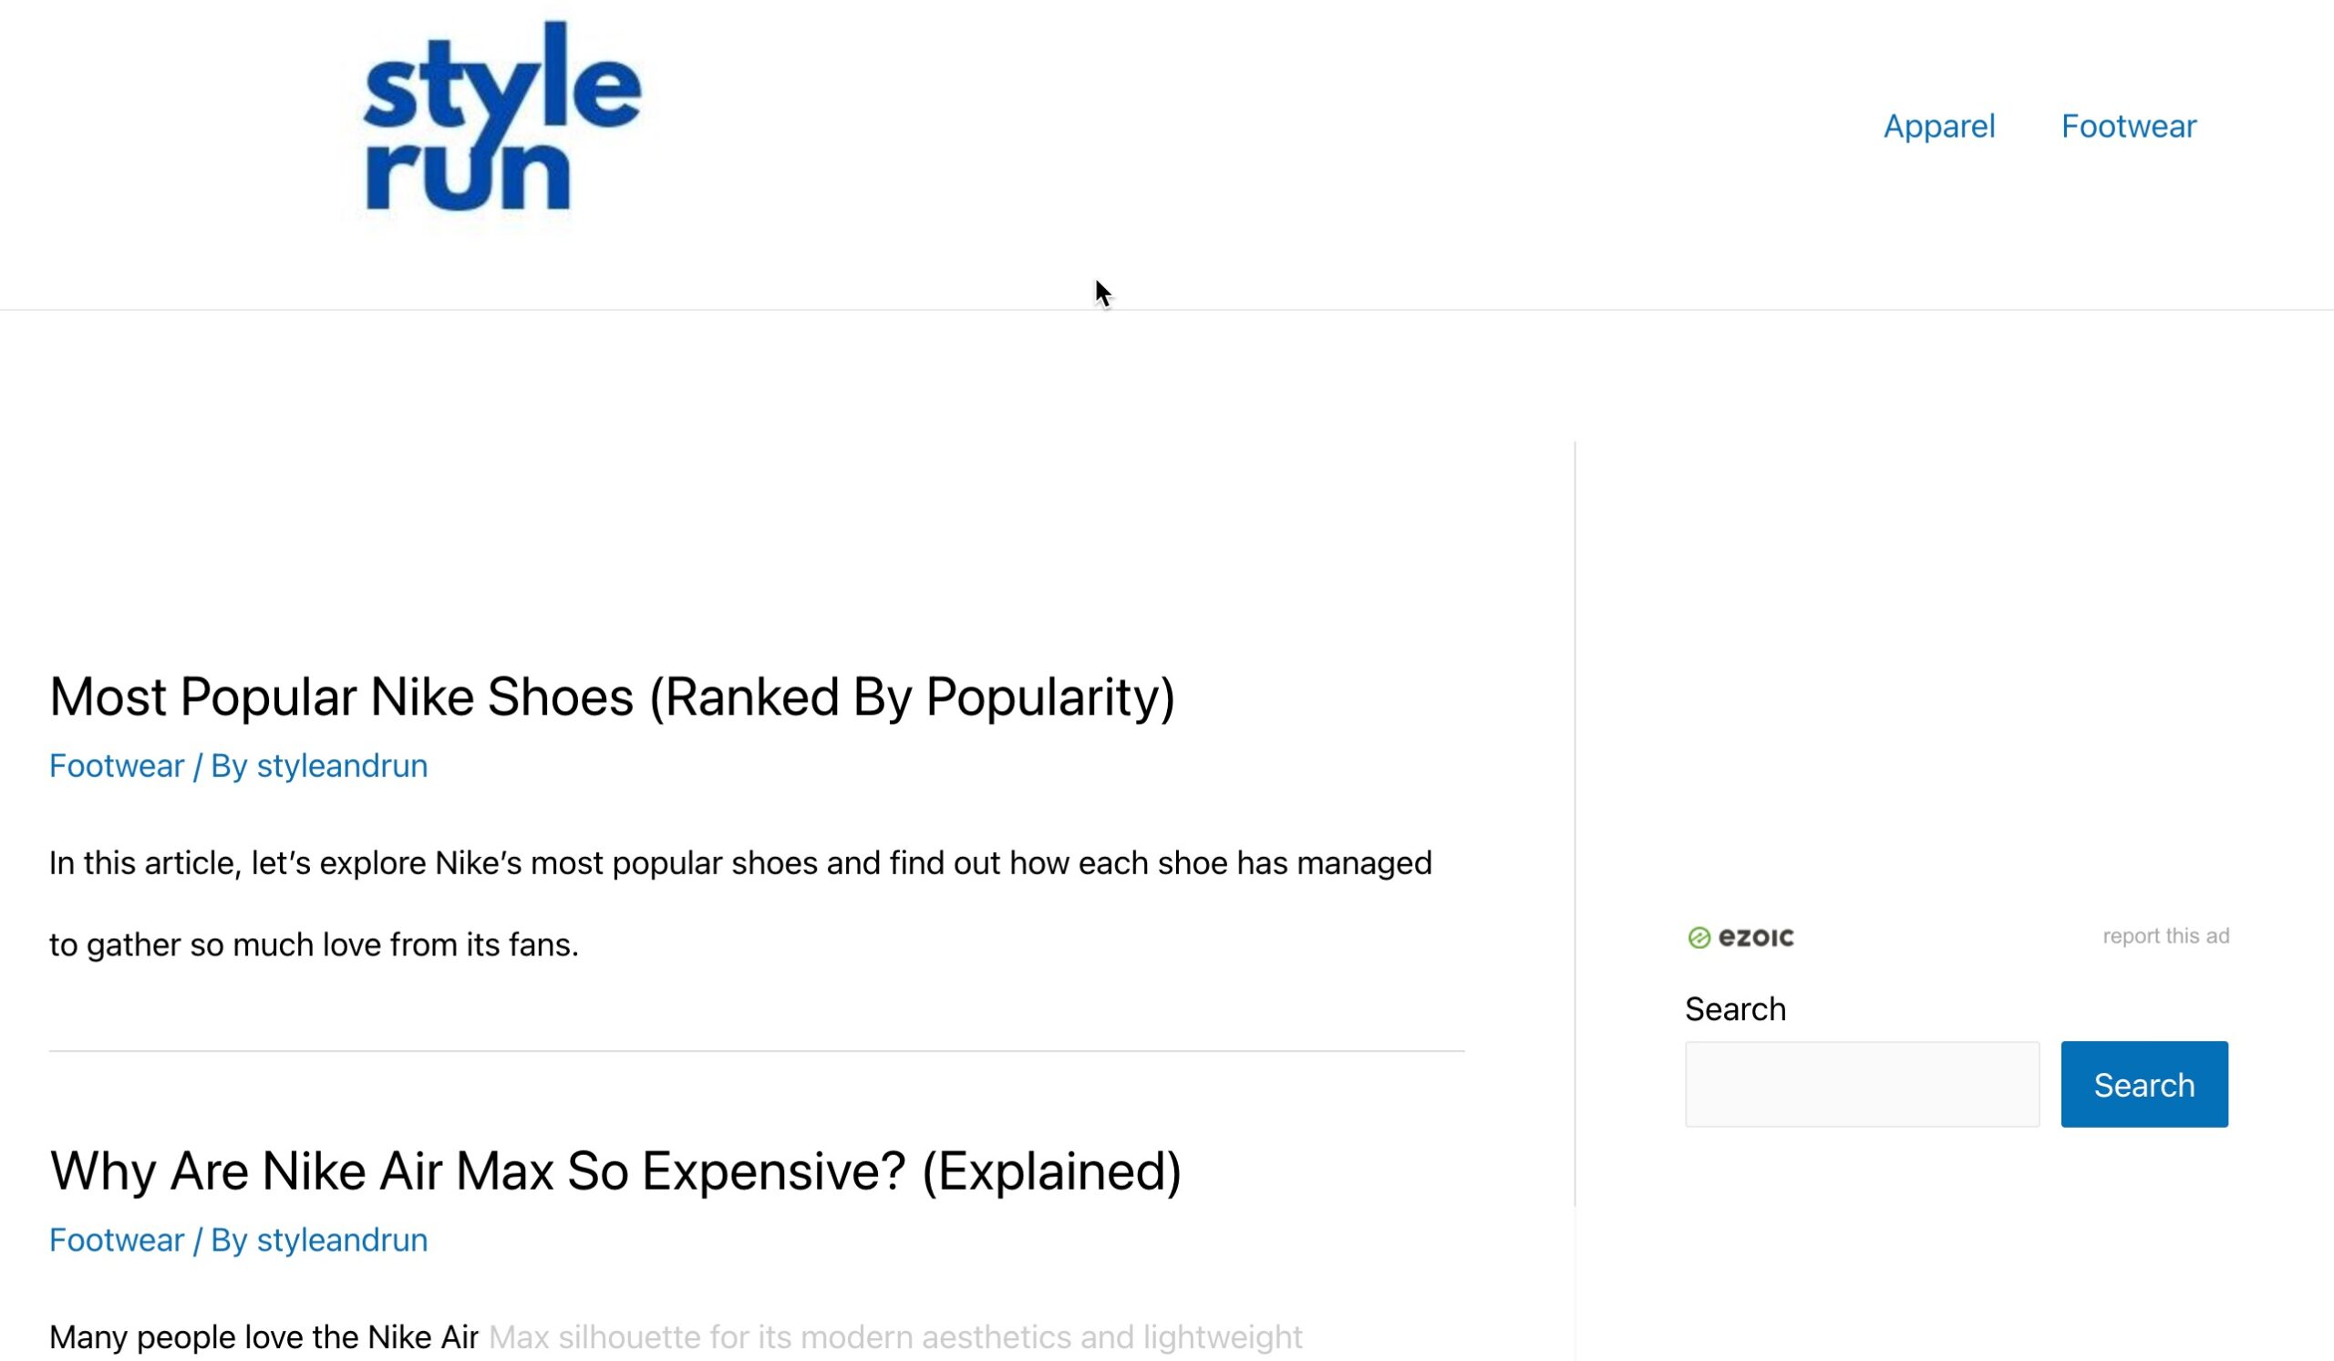Viewport: 2334px width, 1361px height.
Task: Click the green ezoic circle icon
Action: click(1699, 938)
